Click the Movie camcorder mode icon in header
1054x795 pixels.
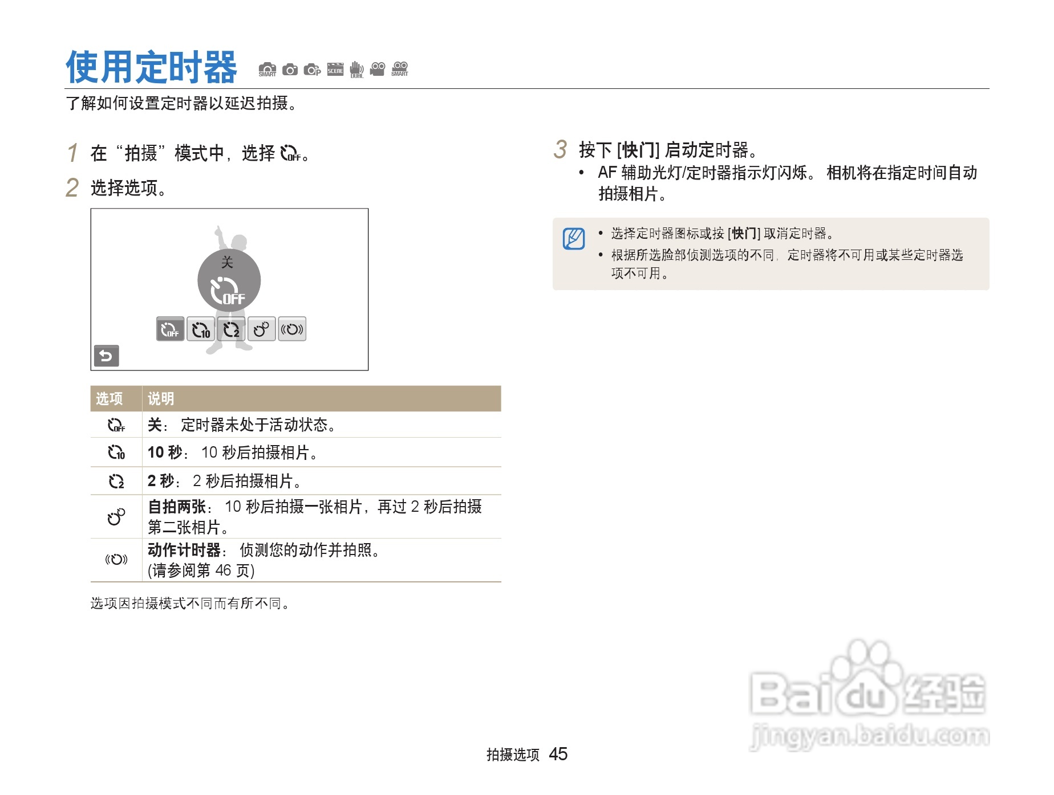[378, 69]
